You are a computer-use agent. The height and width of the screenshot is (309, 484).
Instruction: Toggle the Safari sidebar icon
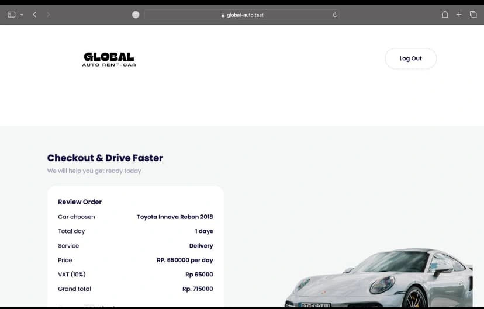tap(12, 15)
